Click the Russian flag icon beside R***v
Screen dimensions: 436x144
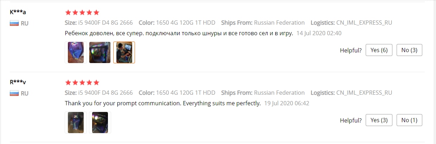14,93
